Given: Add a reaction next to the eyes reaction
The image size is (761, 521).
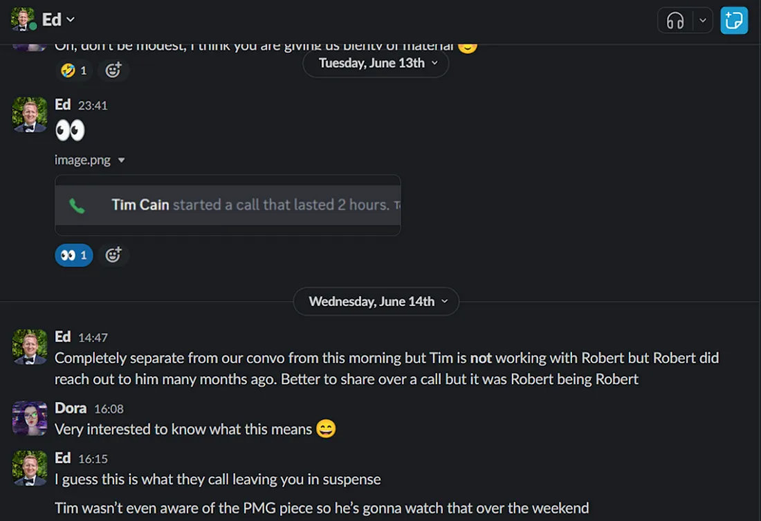Looking at the screenshot, I should (x=113, y=255).
